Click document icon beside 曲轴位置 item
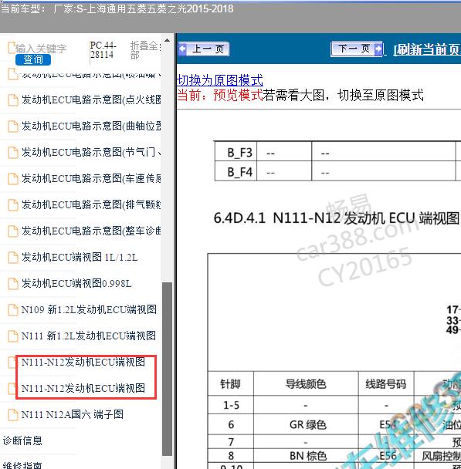 pyautogui.click(x=12, y=127)
